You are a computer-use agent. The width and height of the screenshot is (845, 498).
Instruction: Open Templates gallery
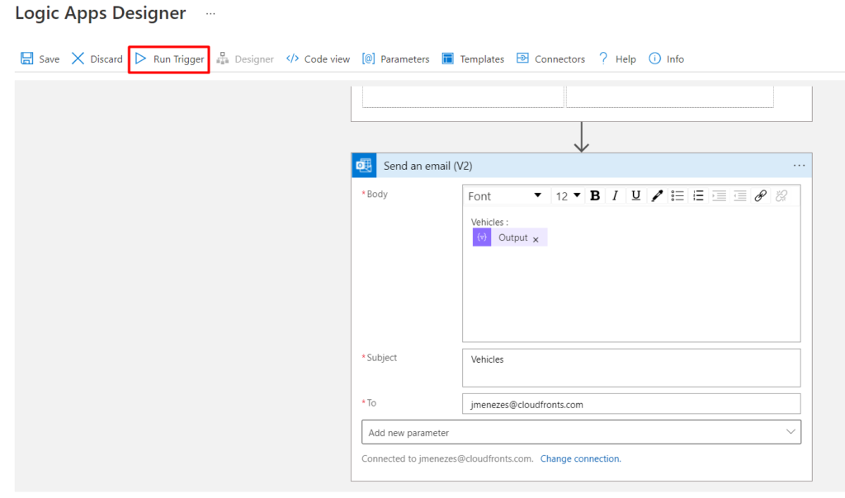point(473,59)
